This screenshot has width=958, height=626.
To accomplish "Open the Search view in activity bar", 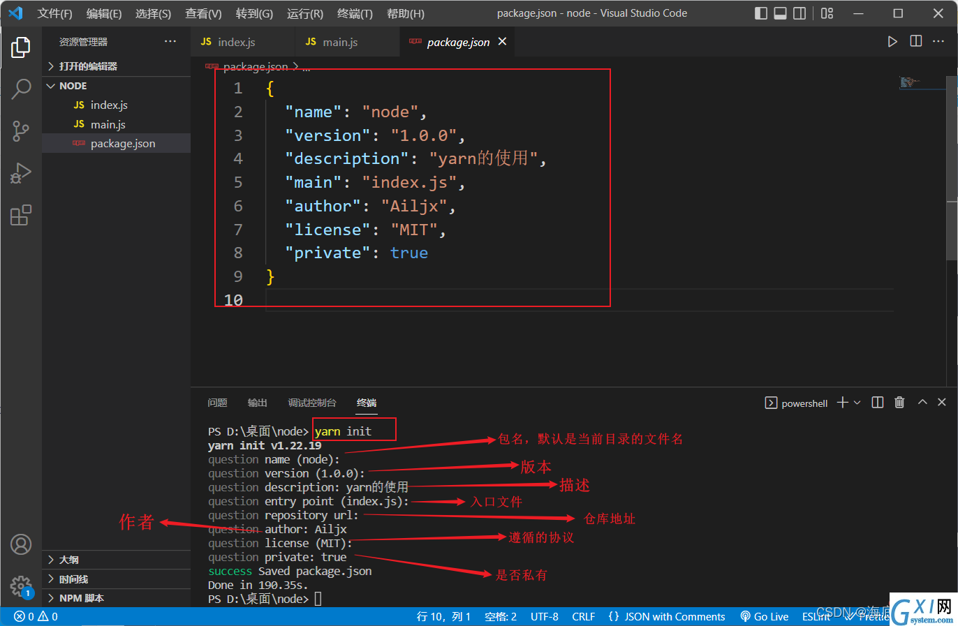I will 21,89.
